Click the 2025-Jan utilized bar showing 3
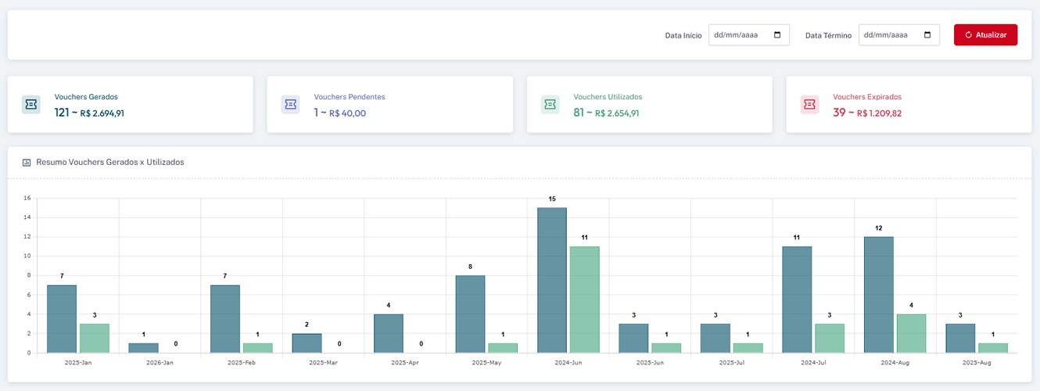 pyautogui.click(x=95, y=338)
